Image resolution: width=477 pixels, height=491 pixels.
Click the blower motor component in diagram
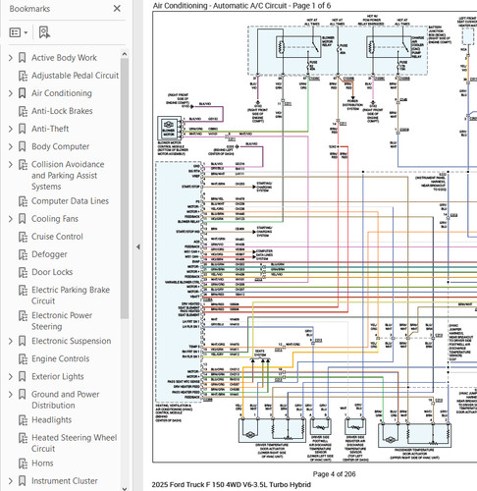coord(169,129)
